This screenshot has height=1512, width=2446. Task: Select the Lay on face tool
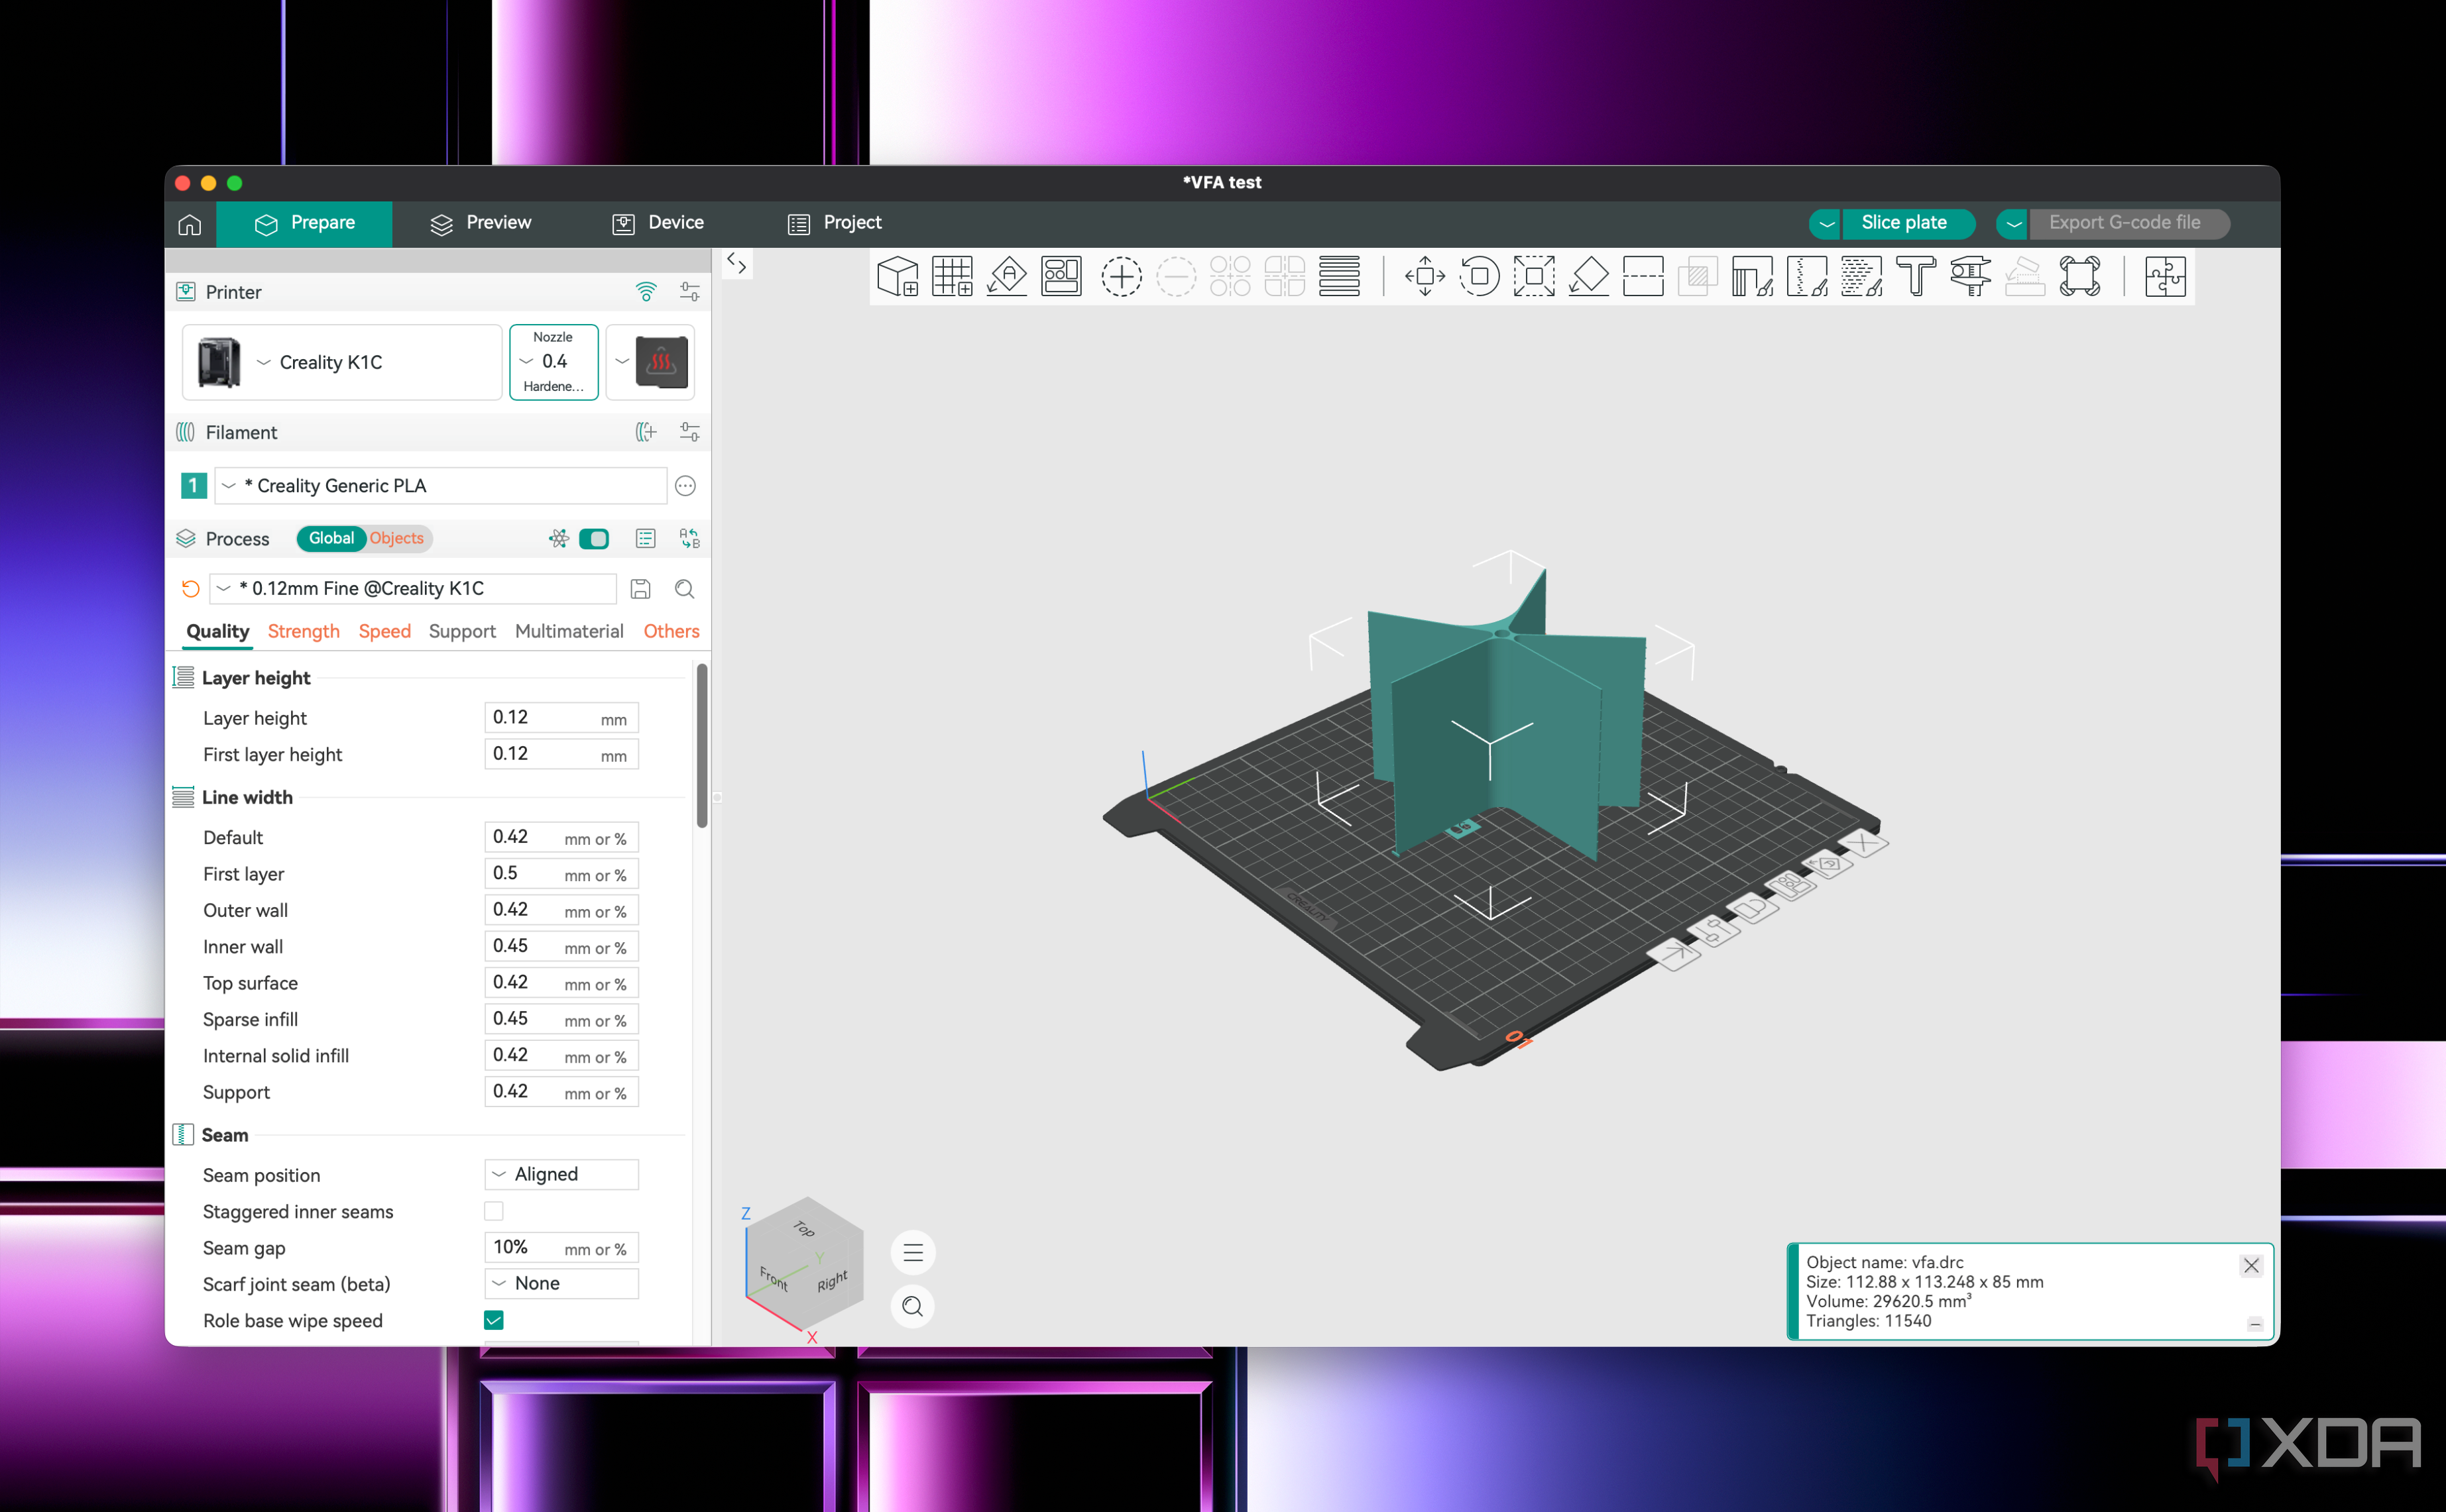pyautogui.click(x=1589, y=276)
